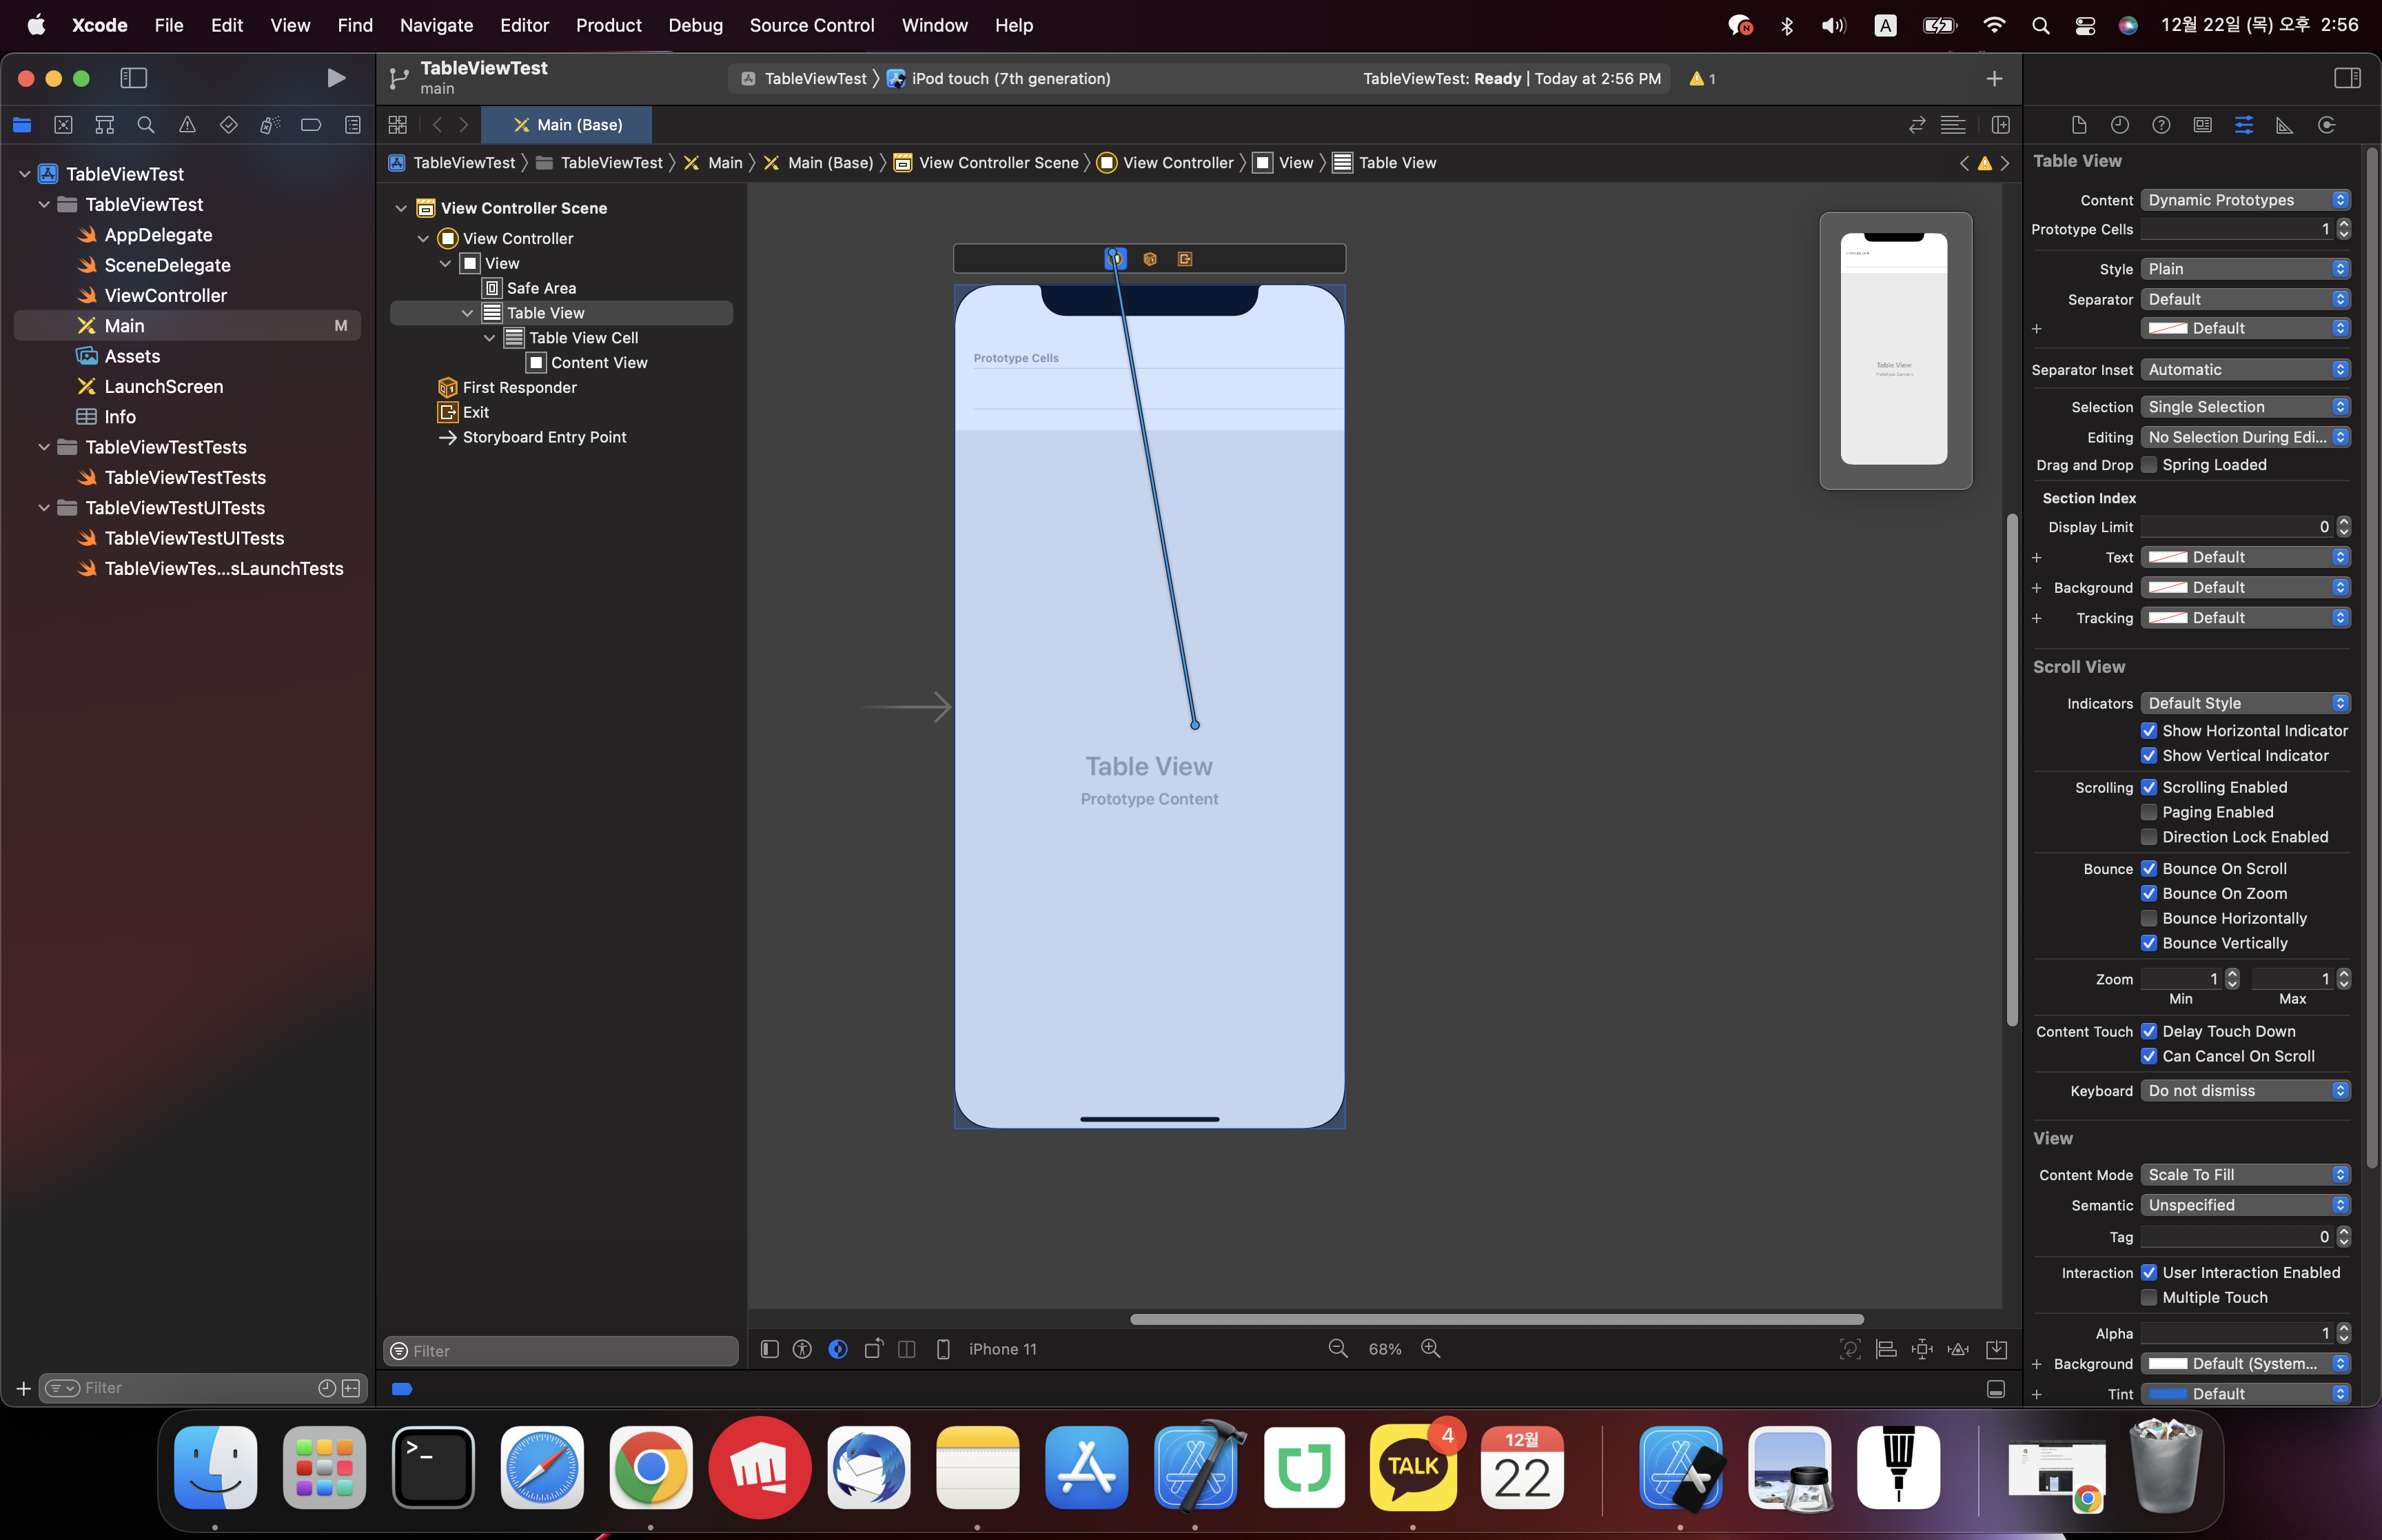This screenshot has width=2382, height=1540.
Task: Open the Connections inspector arrow icon
Action: coord(2326,125)
